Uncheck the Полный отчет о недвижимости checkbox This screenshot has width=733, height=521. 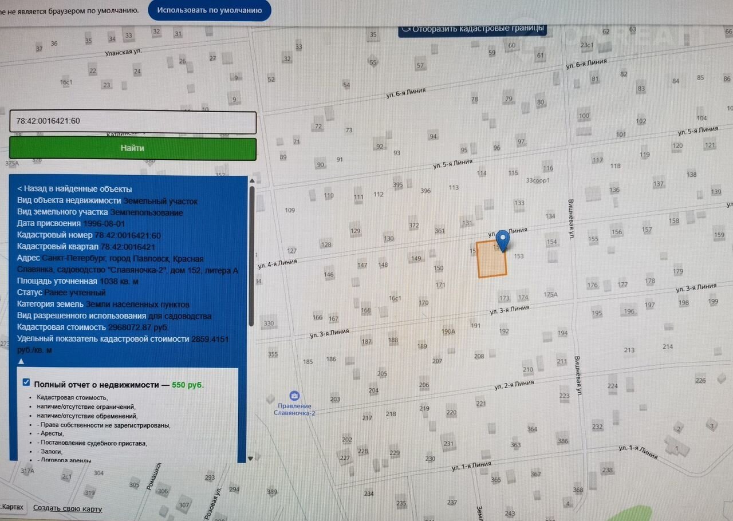pyautogui.click(x=26, y=382)
